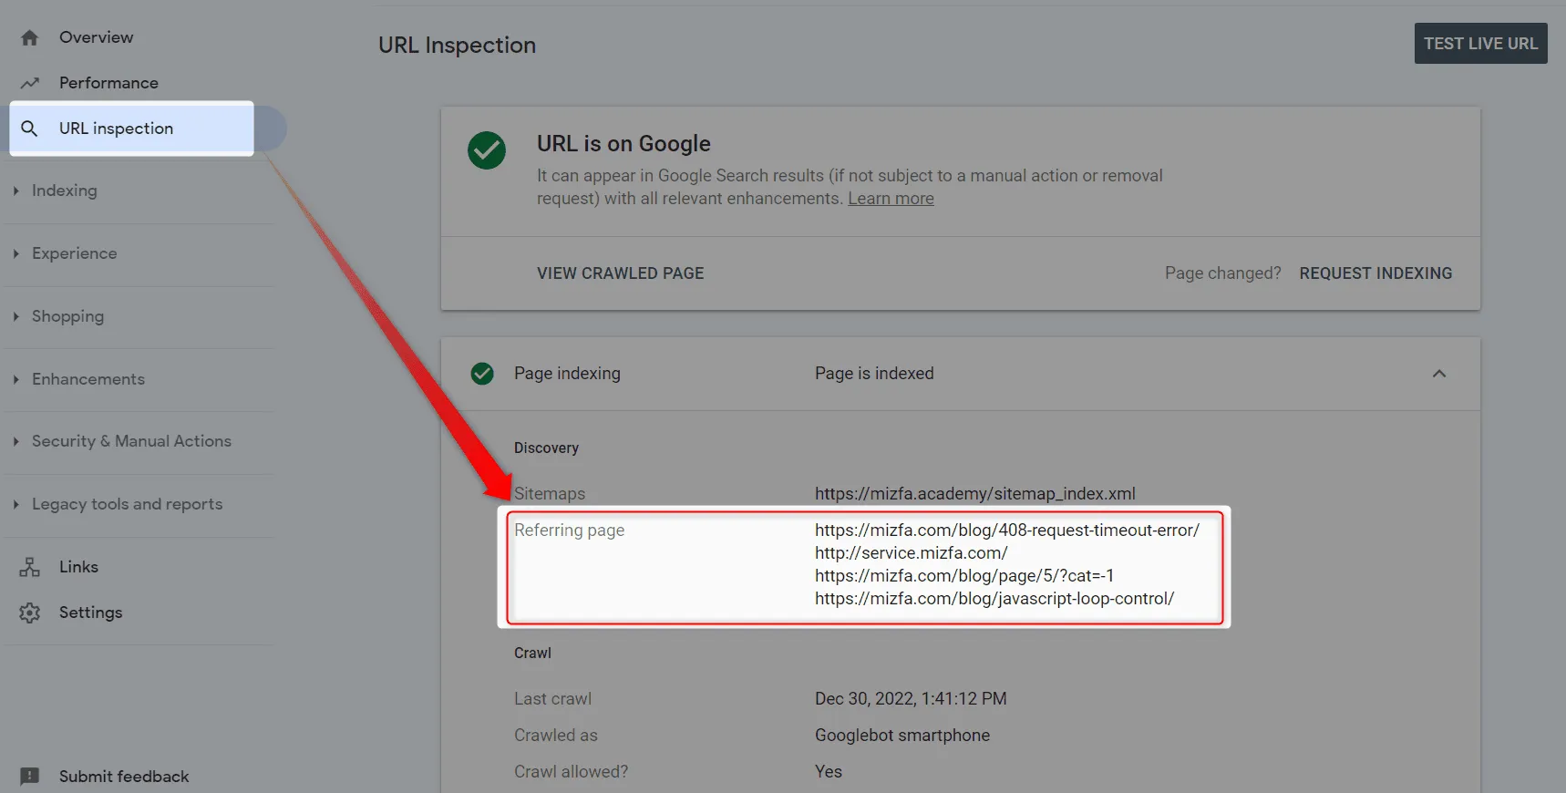Viewport: 1566px width, 793px height.
Task: Click REQUEST INDEXING
Action: point(1375,273)
